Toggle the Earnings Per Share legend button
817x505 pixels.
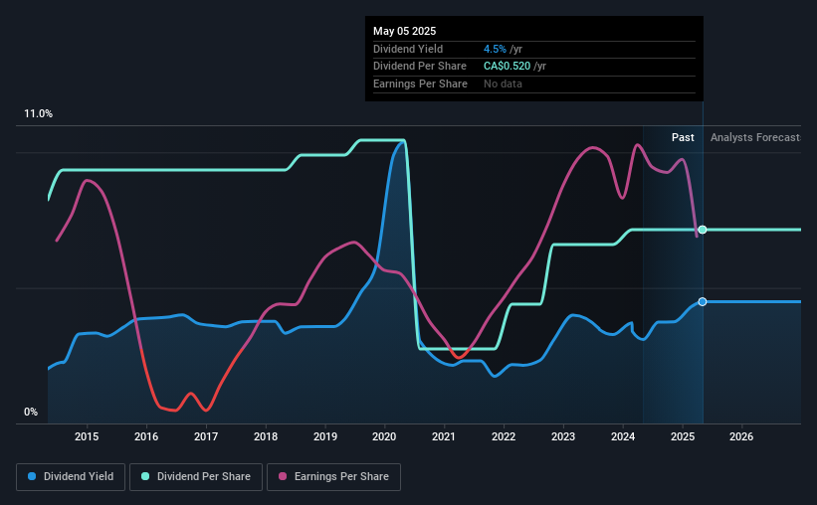coord(333,477)
